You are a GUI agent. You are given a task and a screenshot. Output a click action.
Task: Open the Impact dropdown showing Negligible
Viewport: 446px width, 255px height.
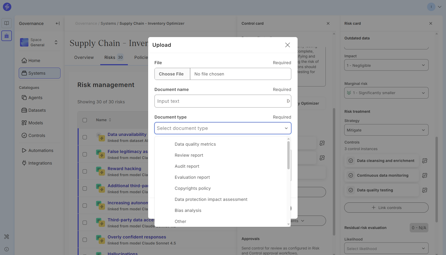386,65
